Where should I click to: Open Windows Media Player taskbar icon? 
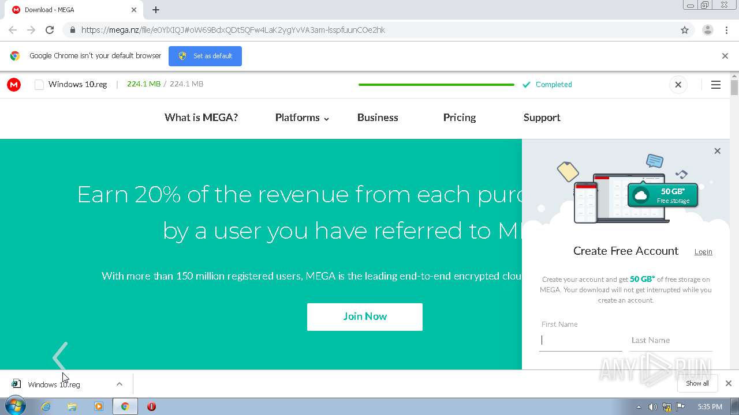click(98, 406)
